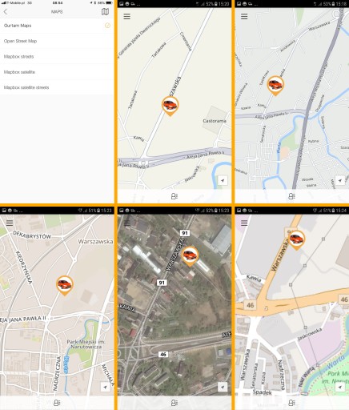Choose Mapbox satellite streets in the list

(x=57, y=87)
